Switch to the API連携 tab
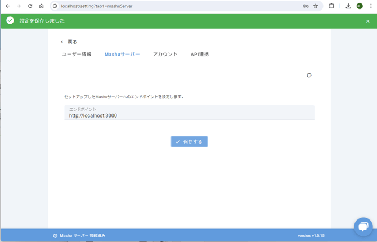This screenshot has height=242, width=377. click(200, 55)
